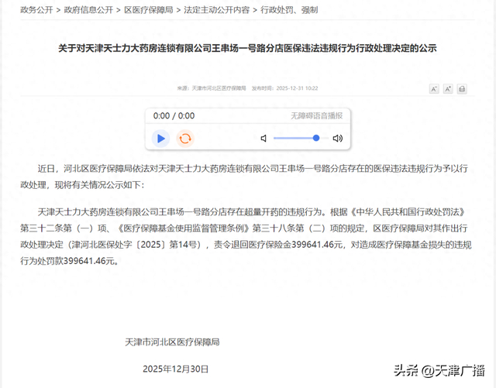Click the 无障碍语音播报 label
Screen dimensions: 496x388
point(317,115)
